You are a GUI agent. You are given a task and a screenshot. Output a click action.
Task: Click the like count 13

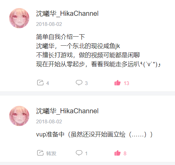[x=127, y=83]
